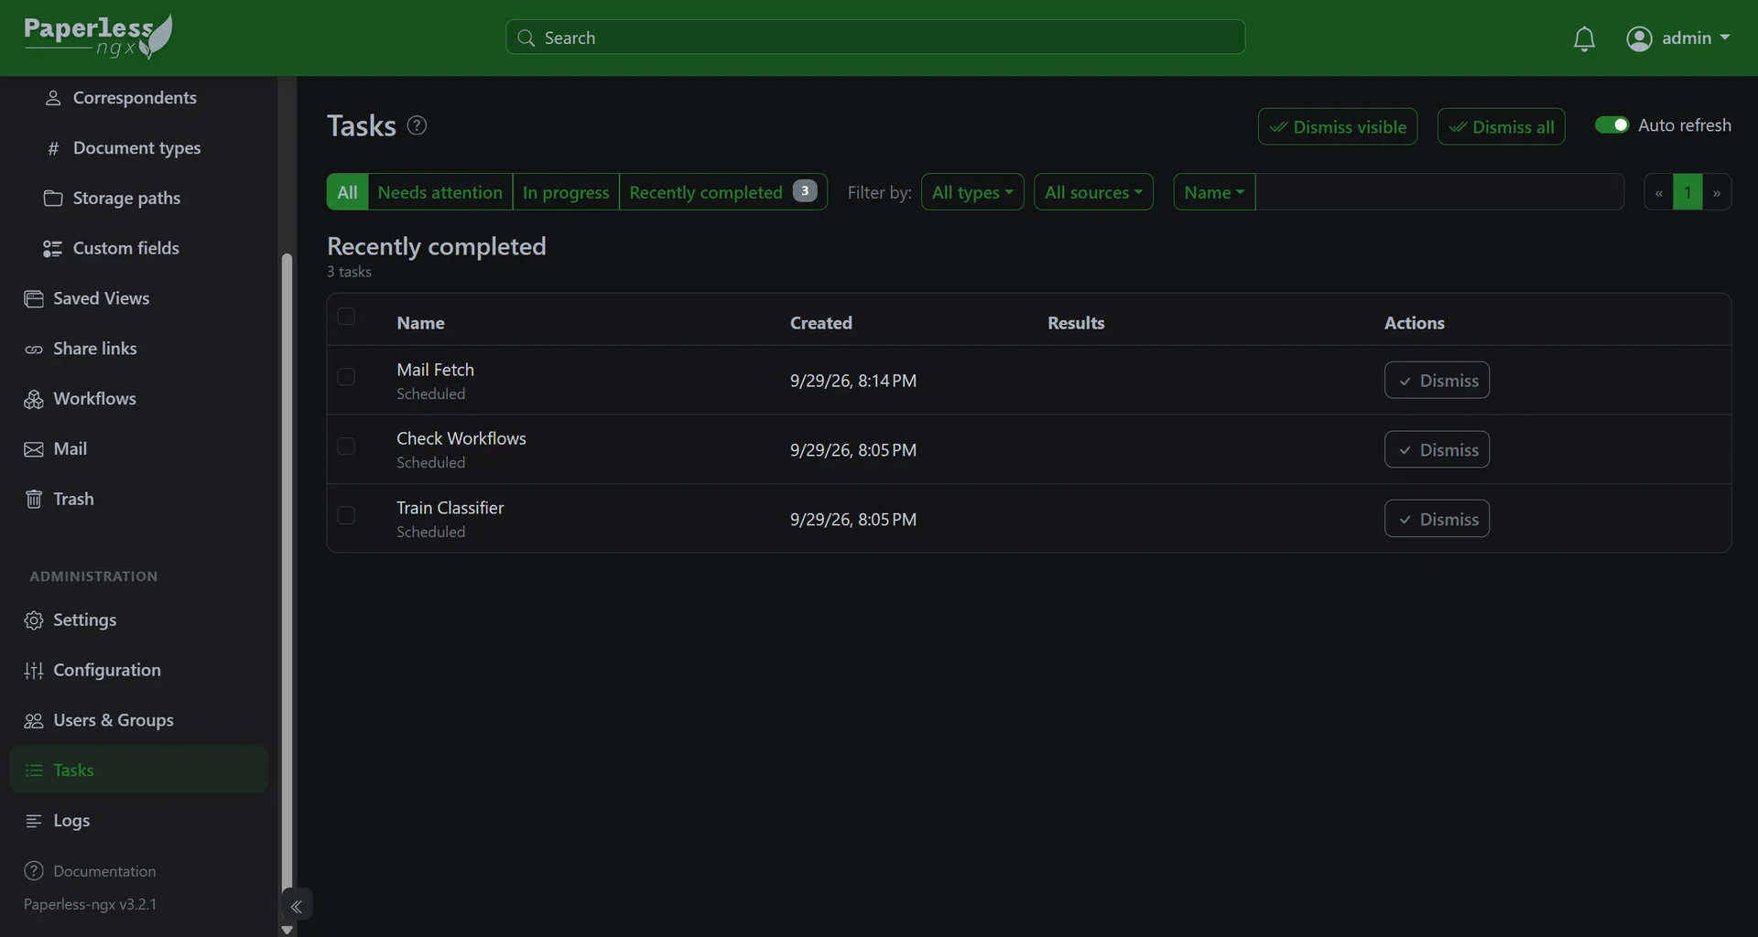The image size is (1758, 937).
Task: Open the Name filter field dropdown
Action: (x=1214, y=192)
